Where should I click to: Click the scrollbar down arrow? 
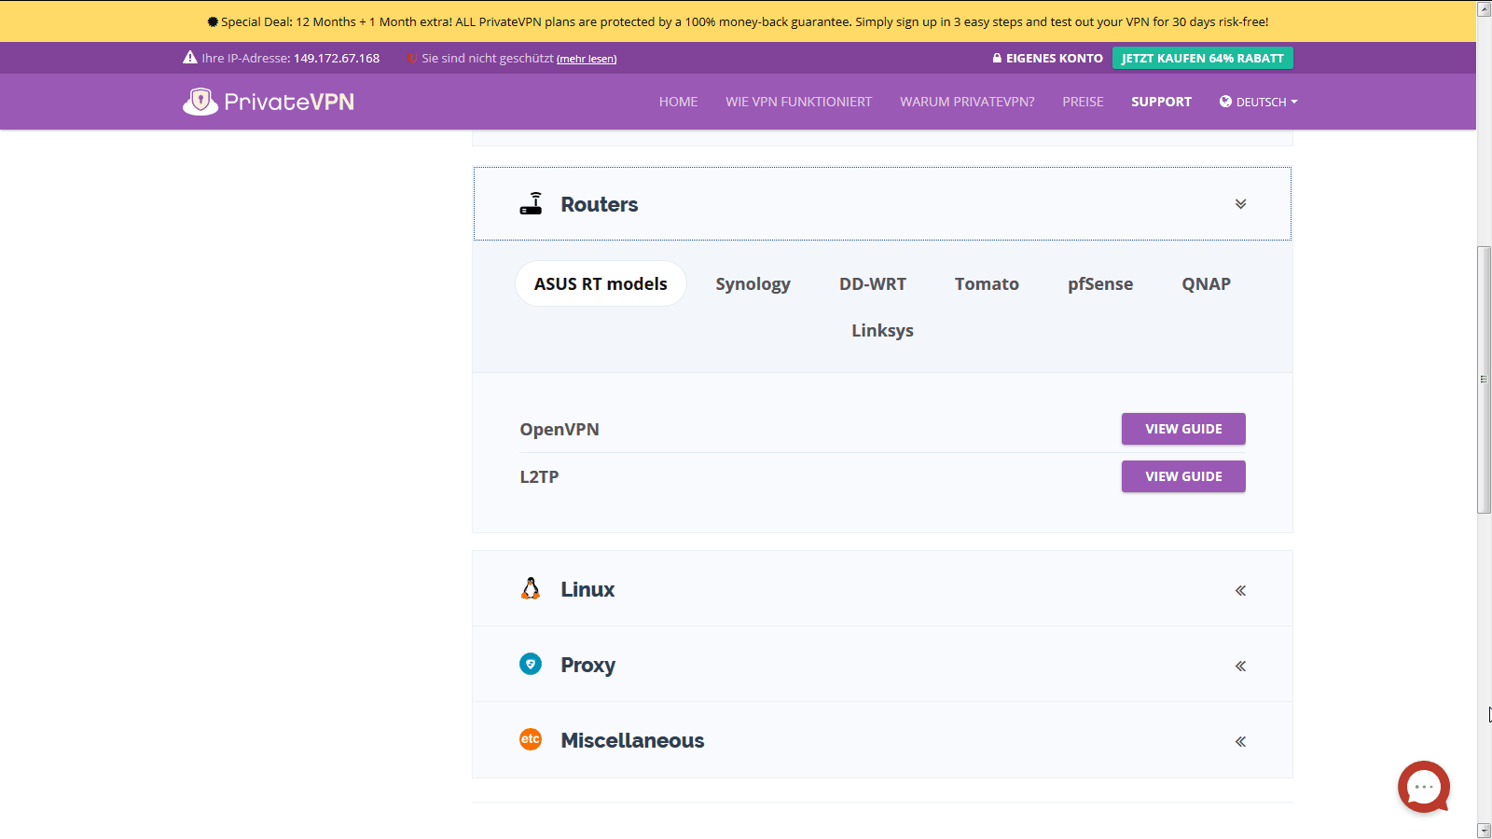tap(1484, 831)
